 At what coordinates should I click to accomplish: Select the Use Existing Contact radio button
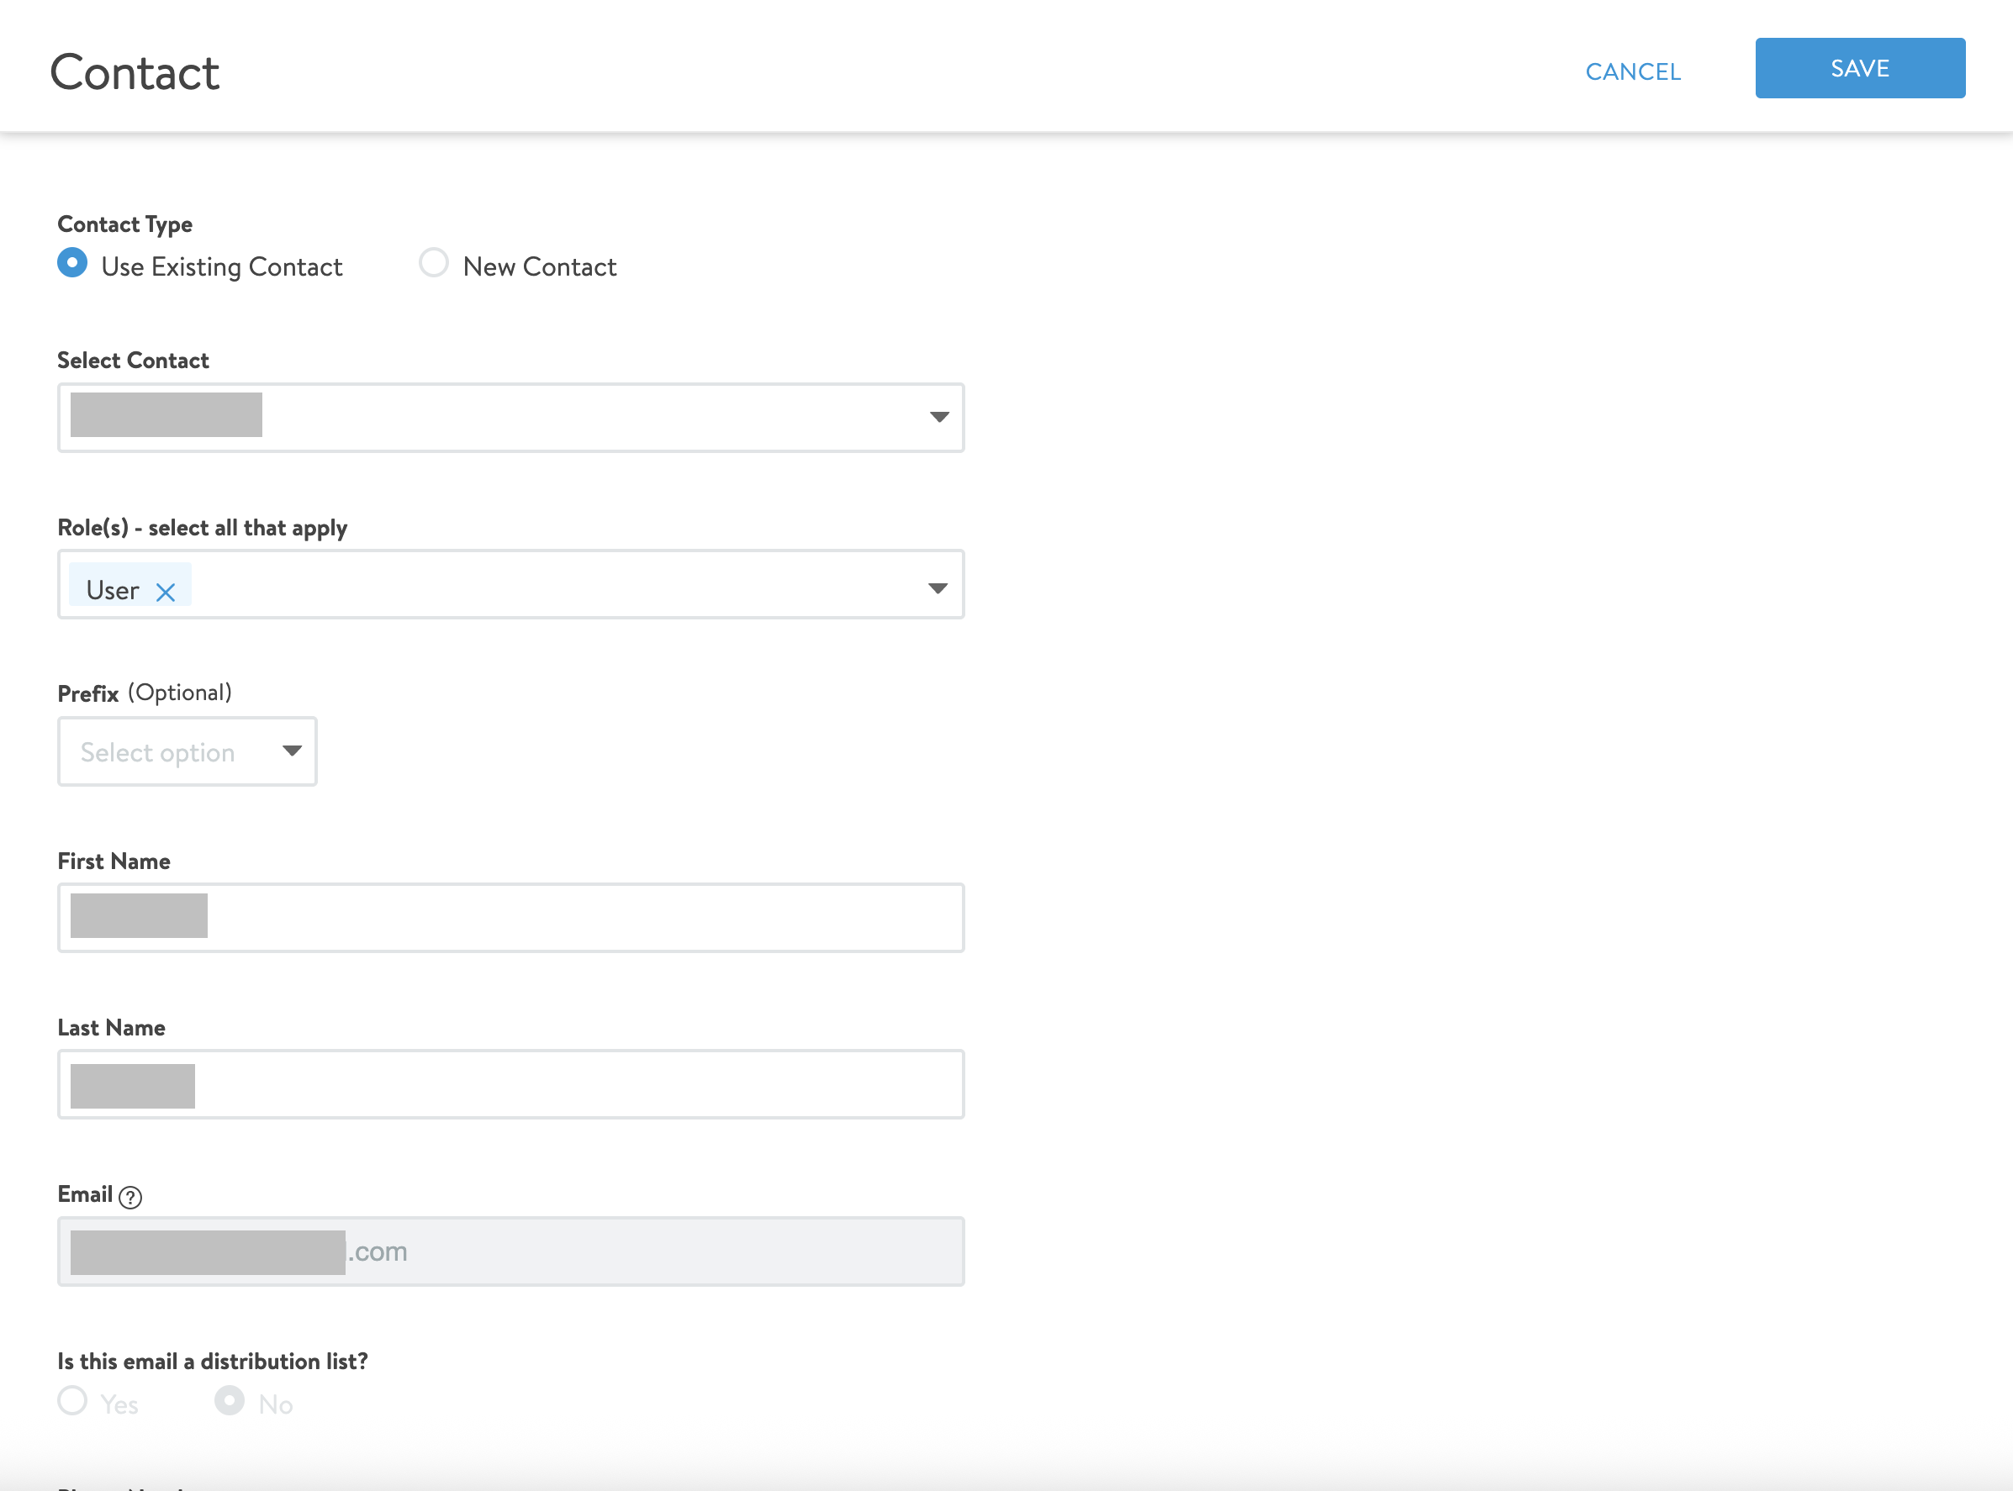pyautogui.click(x=72, y=262)
